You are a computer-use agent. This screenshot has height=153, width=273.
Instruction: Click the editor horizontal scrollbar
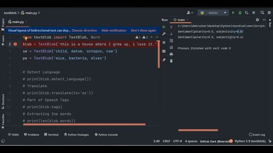(x=84, y=125)
